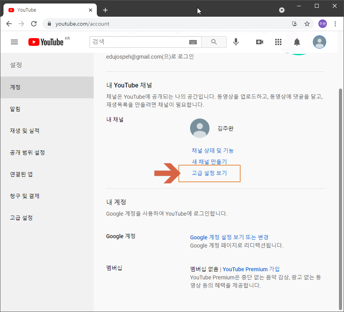This screenshot has width=344, height=312.
Task: Click the 김주완 channel avatar
Action: click(x=200, y=128)
